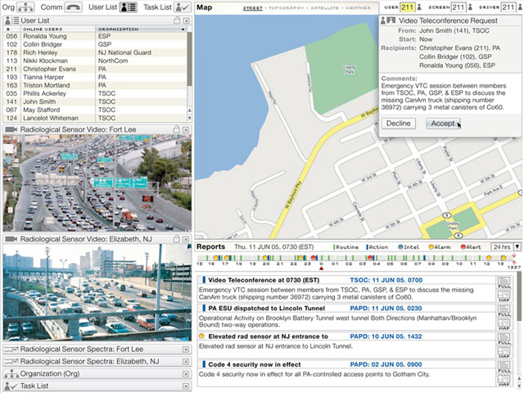Click the red alert marker near hour 03

(x=370, y=258)
